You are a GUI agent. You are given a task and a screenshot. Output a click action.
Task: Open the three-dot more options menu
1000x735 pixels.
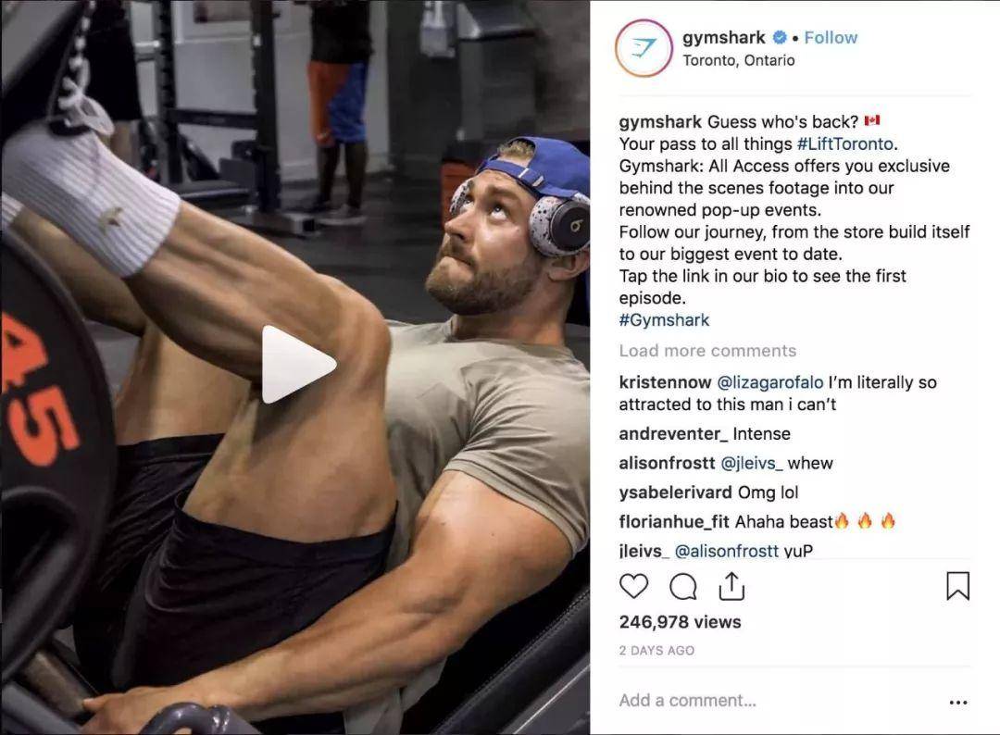(958, 702)
